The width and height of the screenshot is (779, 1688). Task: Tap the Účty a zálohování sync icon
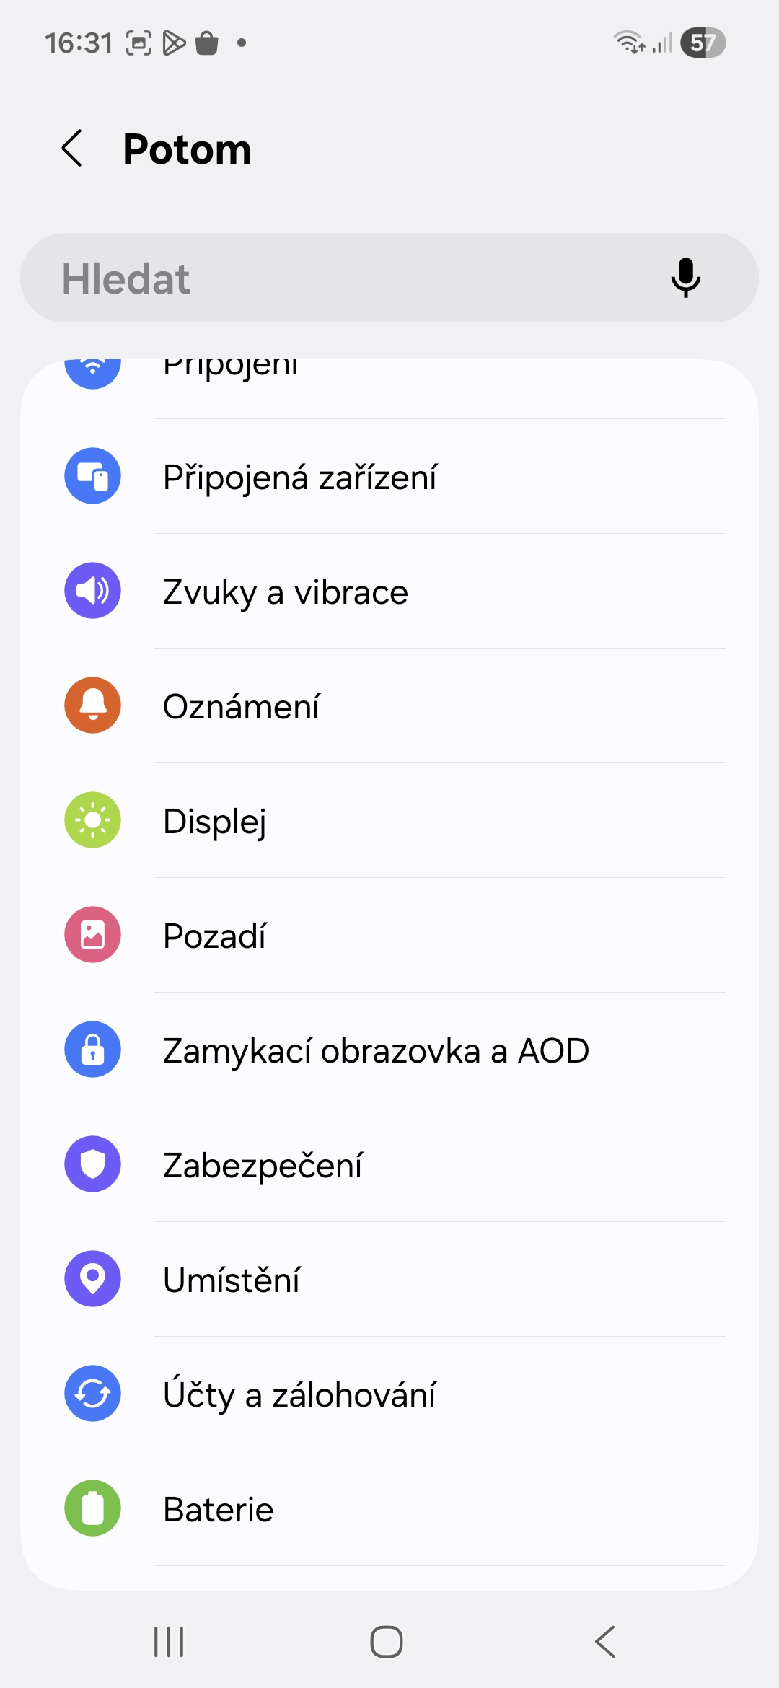[x=92, y=1394]
